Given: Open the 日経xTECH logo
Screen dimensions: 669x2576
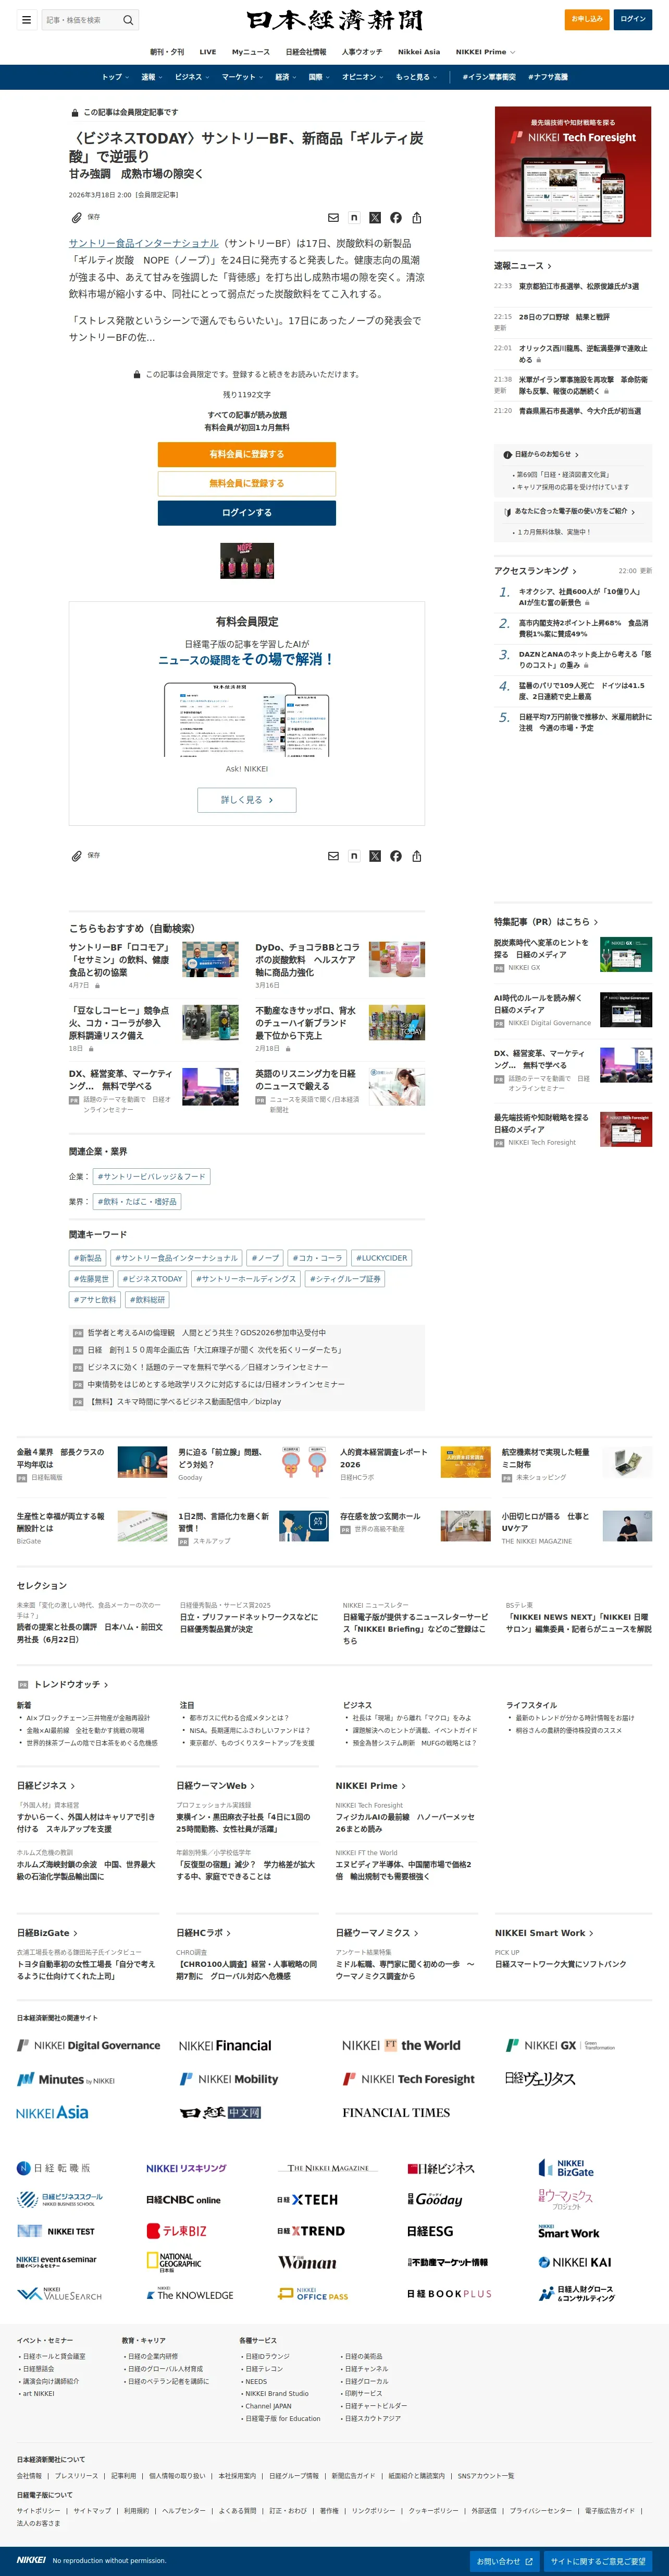Looking at the screenshot, I should (x=307, y=2200).
